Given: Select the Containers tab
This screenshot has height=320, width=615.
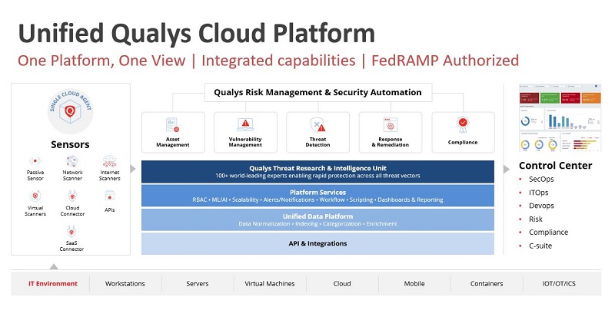Looking at the screenshot, I should [485, 283].
